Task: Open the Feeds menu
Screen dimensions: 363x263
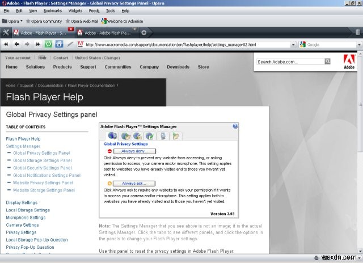Action: [x=94, y=11]
